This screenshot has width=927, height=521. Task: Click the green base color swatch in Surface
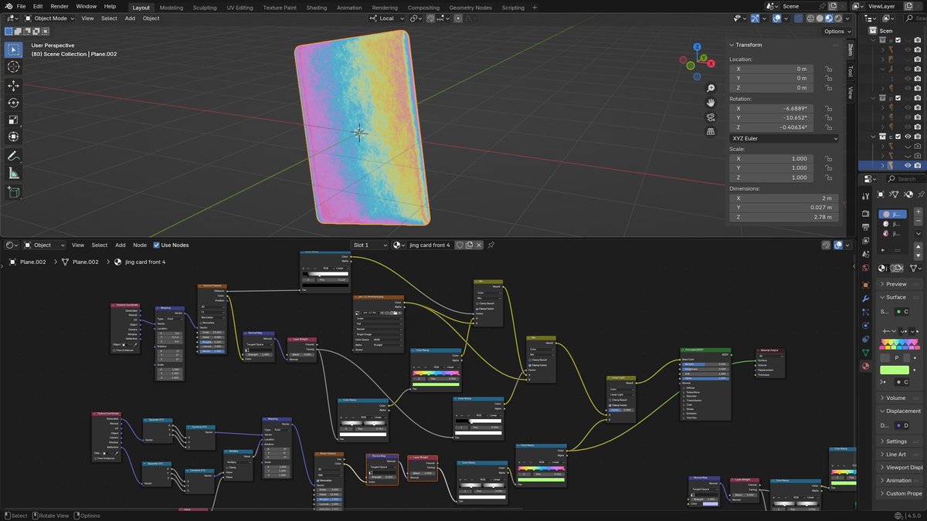click(x=895, y=370)
